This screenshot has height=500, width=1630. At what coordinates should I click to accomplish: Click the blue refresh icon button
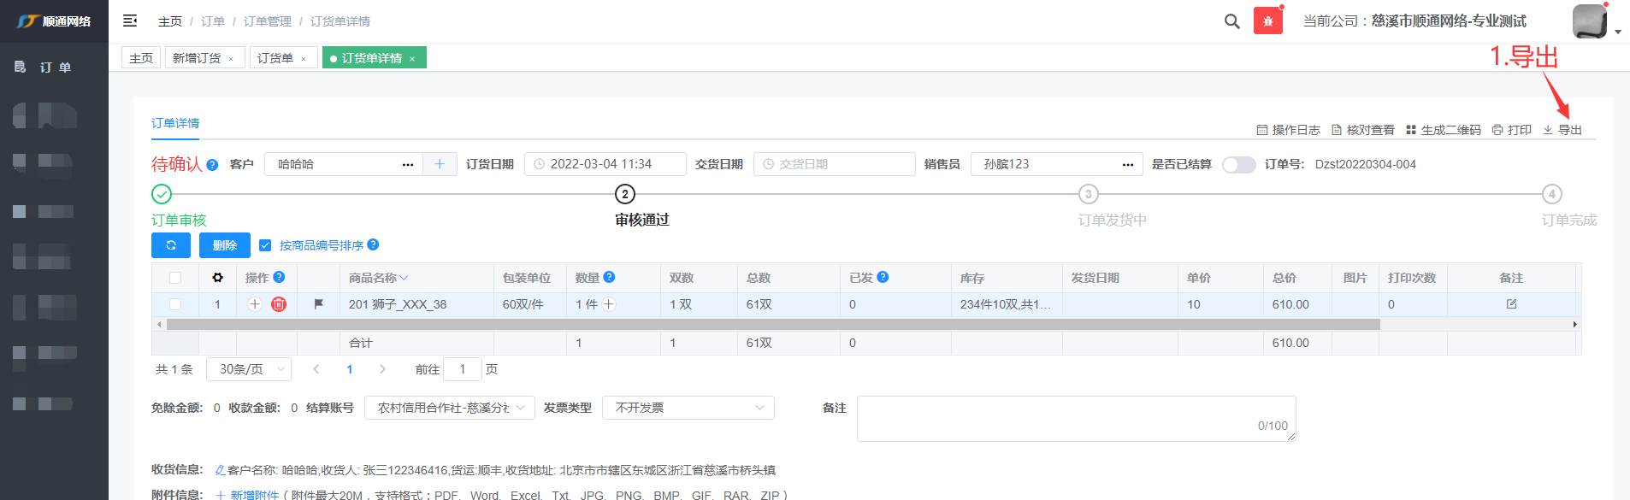(x=171, y=245)
